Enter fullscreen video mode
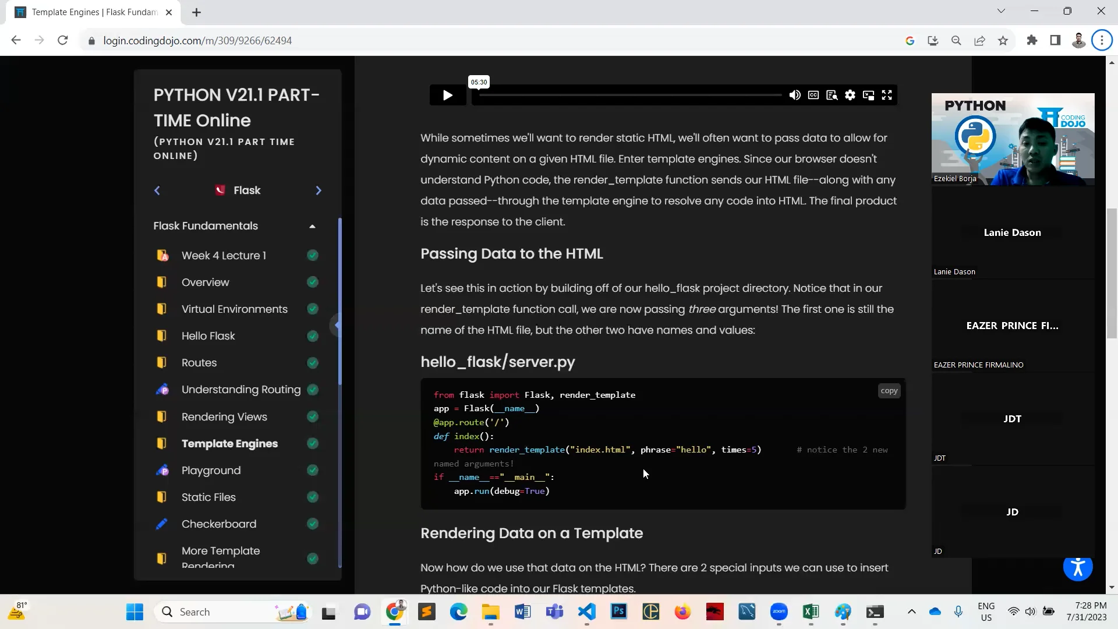Image resolution: width=1118 pixels, height=629 pixels. pos(887,95)
